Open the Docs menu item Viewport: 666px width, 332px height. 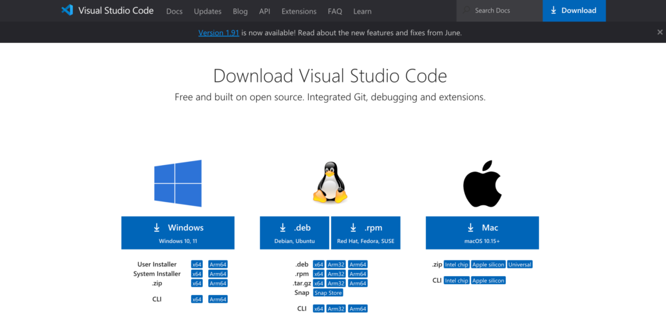(x=174, y=12)
